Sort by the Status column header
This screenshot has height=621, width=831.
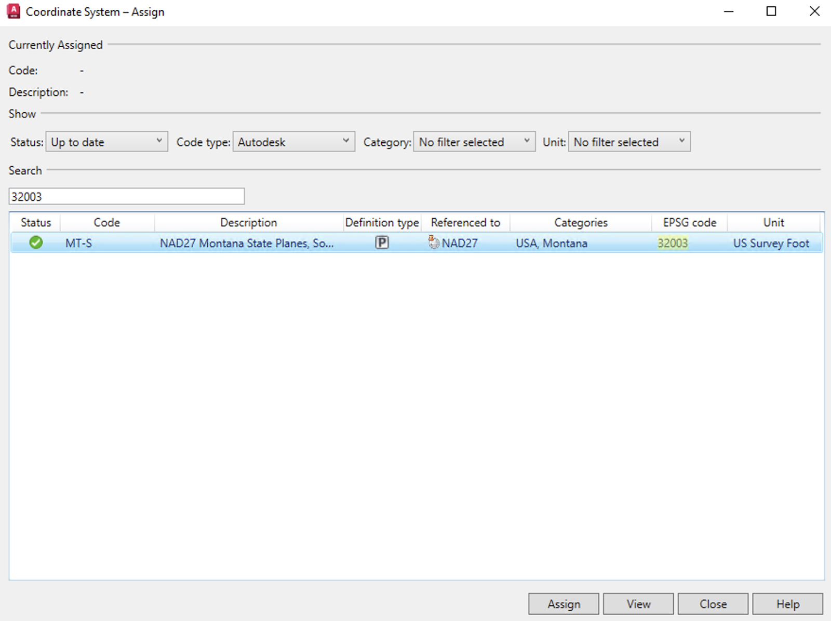pos(36,222)
